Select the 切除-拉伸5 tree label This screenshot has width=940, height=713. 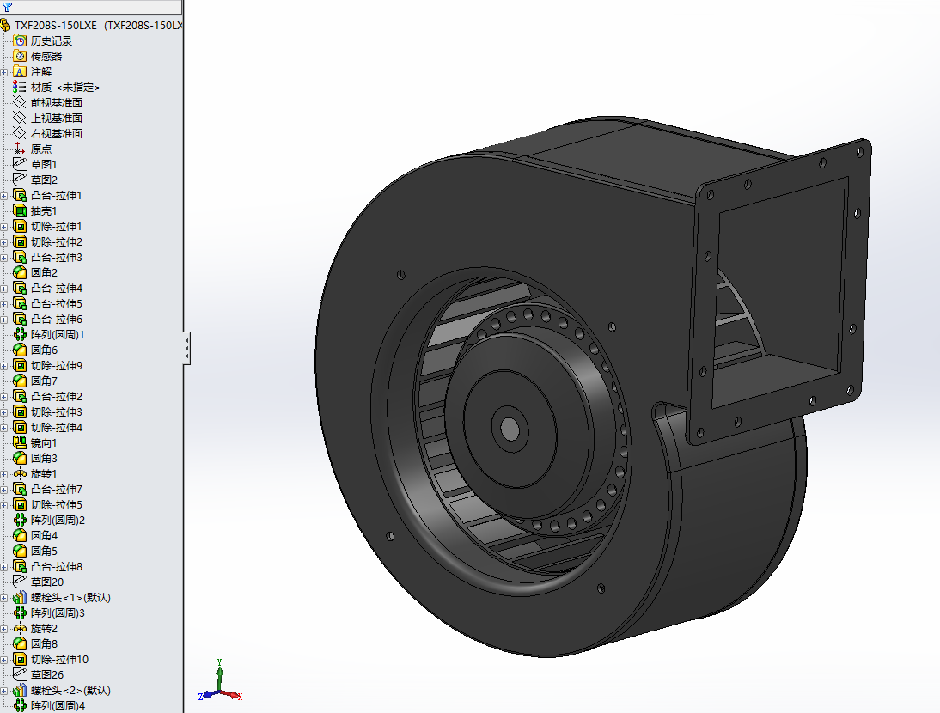coord(57,505)
